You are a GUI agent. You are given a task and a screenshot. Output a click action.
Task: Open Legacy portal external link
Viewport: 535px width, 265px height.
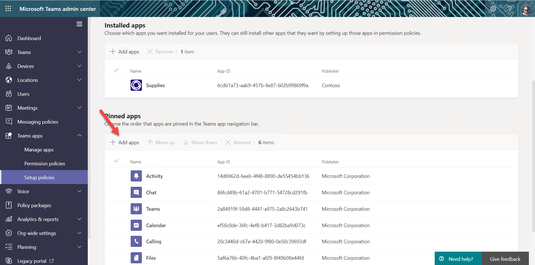click(x=35, y=261)
